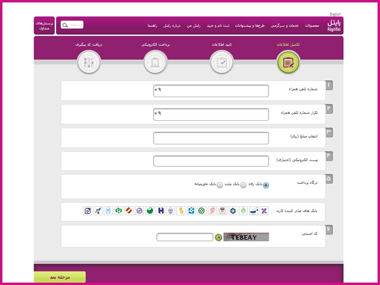Focus the security code 'کد امنیتی' input
Viewport: 380px width, 285px height.
[x=185, y=237]
